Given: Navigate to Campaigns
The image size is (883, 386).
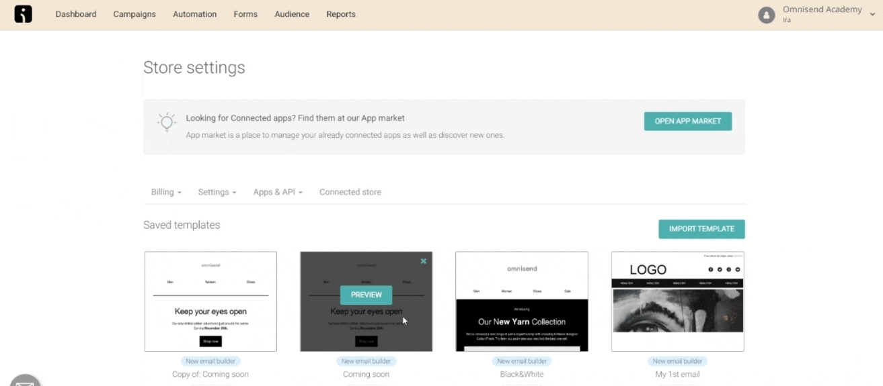Looking at the screenshot, I should [135, 14].
